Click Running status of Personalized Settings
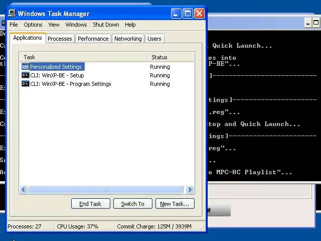321x241 pixels. (x=160, y=67)
